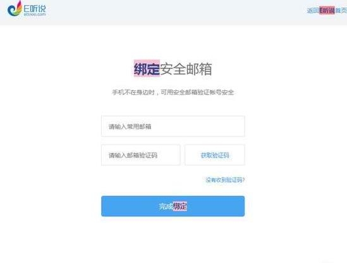
Task: Open the 返回E听说首页 link
Action: click(327, 10)
